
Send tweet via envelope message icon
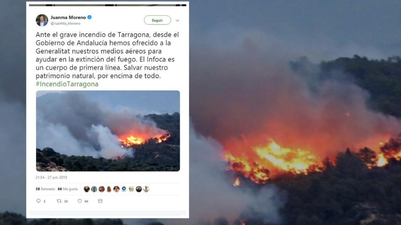coord(100,201)
